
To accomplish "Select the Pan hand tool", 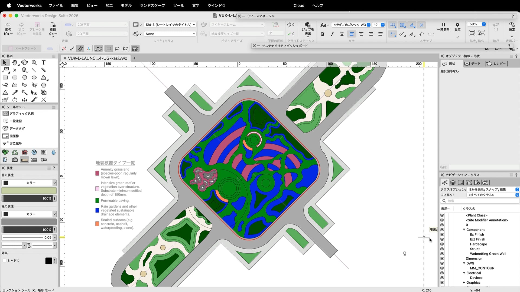I will click(x=15, y=62).
